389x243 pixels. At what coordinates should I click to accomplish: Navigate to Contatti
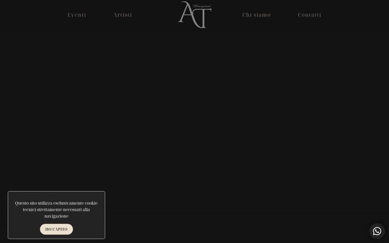tap(310, 15)
